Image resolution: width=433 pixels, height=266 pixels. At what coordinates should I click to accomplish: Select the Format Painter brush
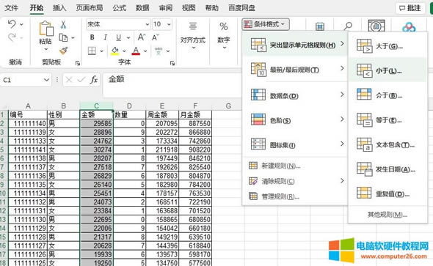click(64, 51)
